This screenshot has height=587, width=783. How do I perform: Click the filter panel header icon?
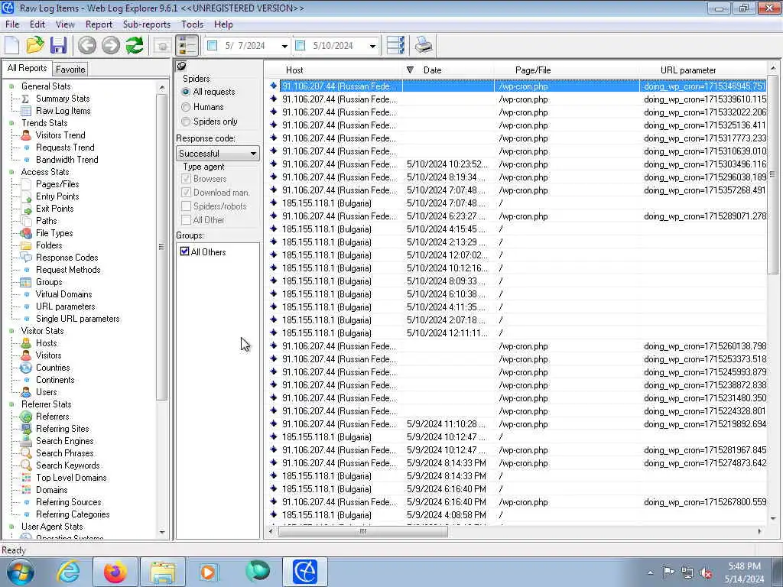pos(182,66)
